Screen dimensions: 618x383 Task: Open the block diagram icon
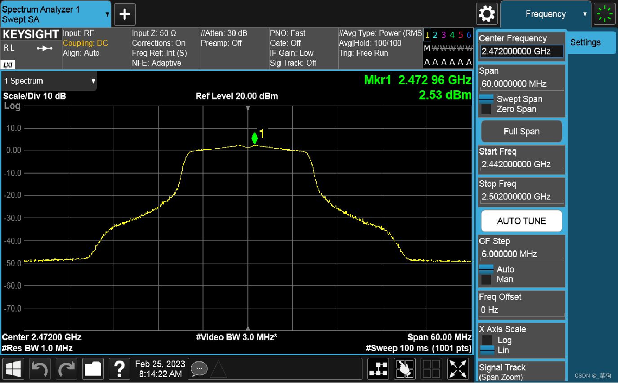379,369
